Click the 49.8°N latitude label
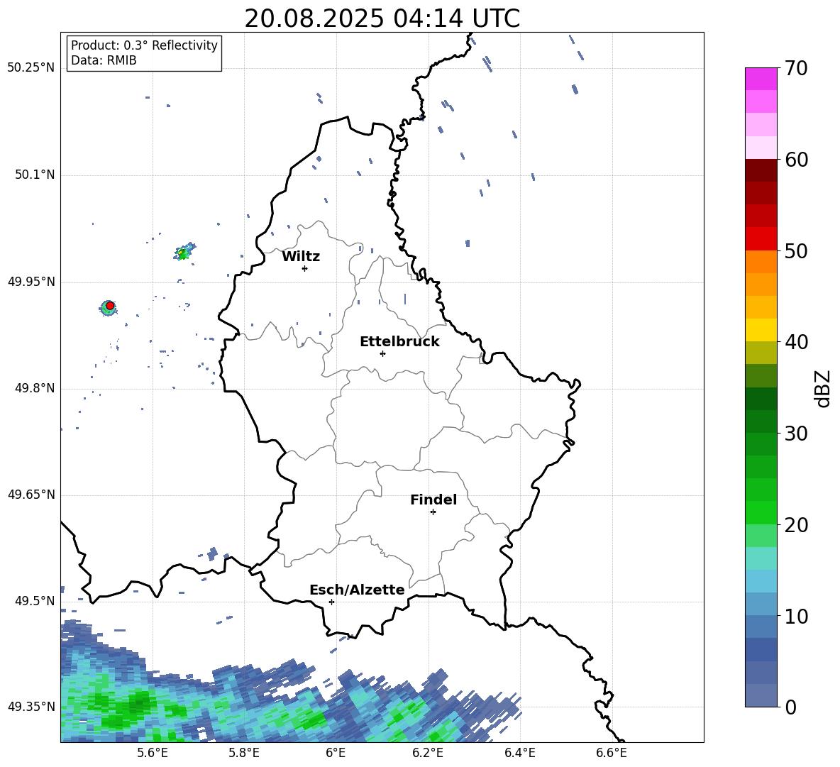 (35, 388)
